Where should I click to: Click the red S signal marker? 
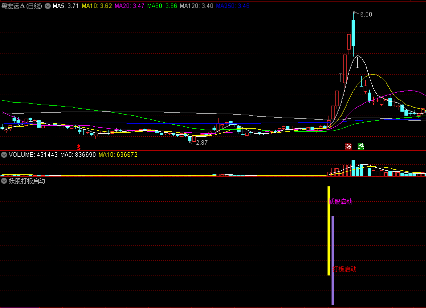(79, 147)
